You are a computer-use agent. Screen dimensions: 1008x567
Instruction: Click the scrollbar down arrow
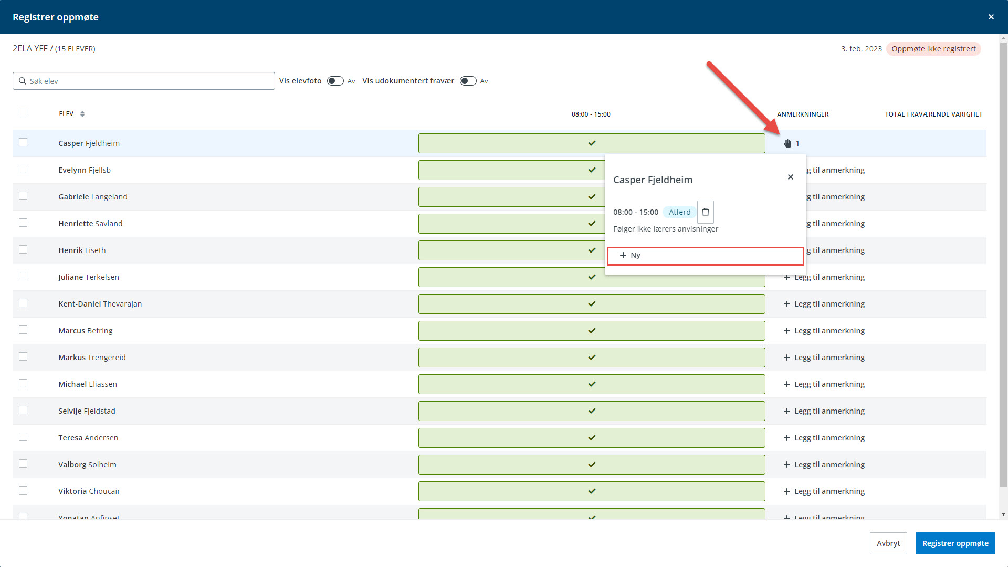click(x=1003, y=515)
